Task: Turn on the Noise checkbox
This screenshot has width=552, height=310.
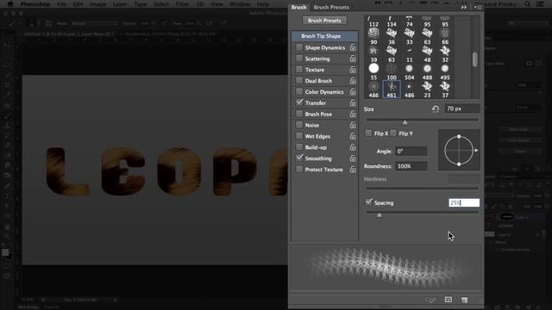Action: 299,125
